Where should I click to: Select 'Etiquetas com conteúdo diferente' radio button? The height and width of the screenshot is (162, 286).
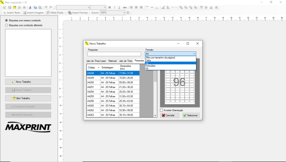pyautogui.click(x=7, y=25)
